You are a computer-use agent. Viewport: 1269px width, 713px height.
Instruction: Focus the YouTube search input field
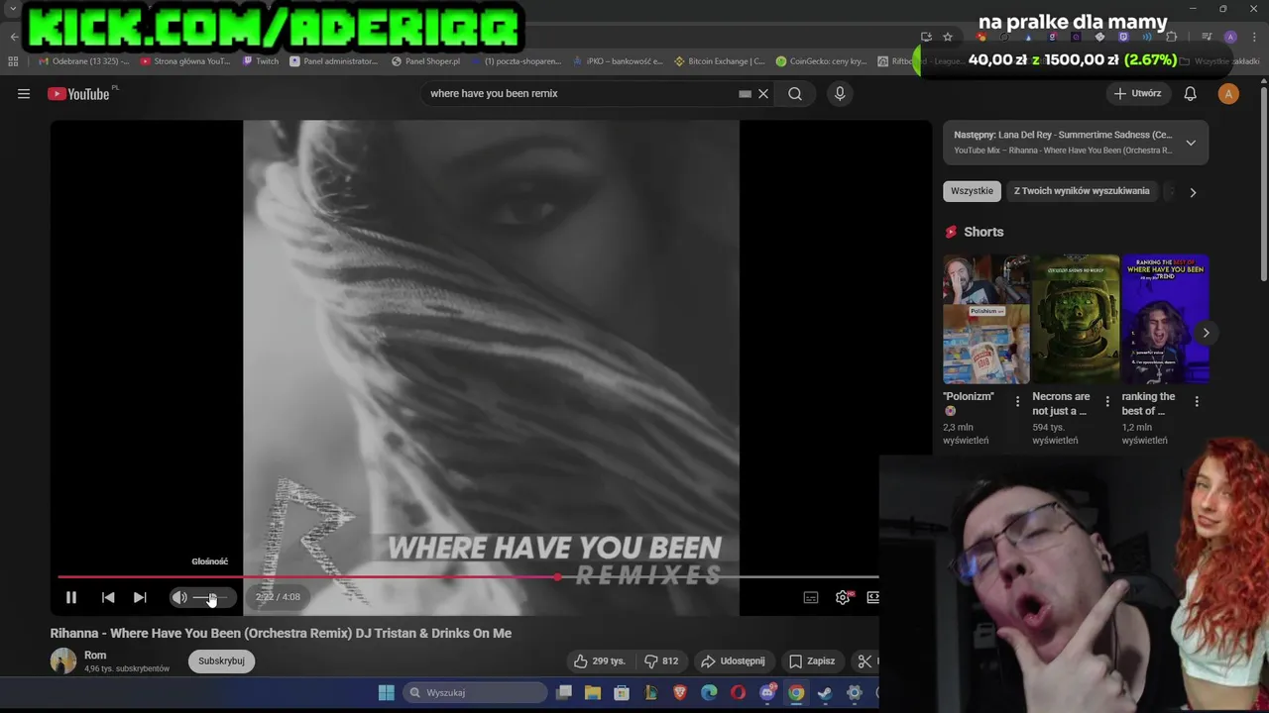580,94
